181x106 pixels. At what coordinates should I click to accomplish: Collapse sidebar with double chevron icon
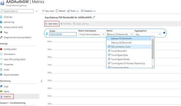click(36, 11)
